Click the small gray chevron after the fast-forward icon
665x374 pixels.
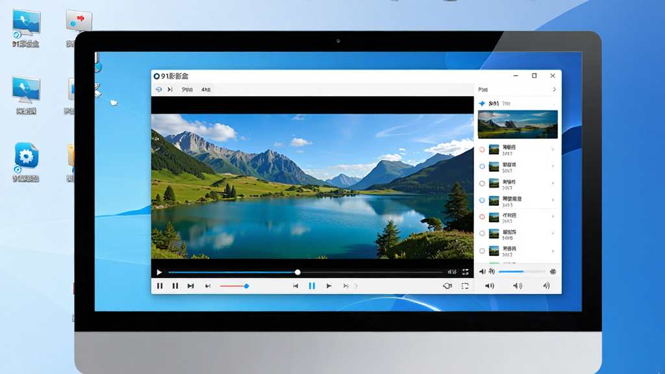(x=357, y=286)
